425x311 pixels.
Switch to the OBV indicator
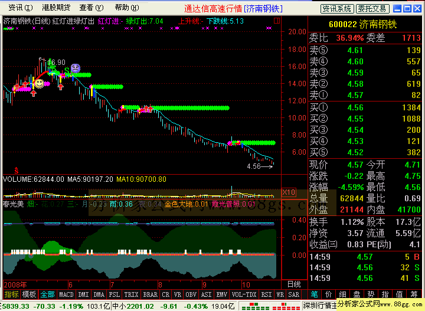click(191, 294)
